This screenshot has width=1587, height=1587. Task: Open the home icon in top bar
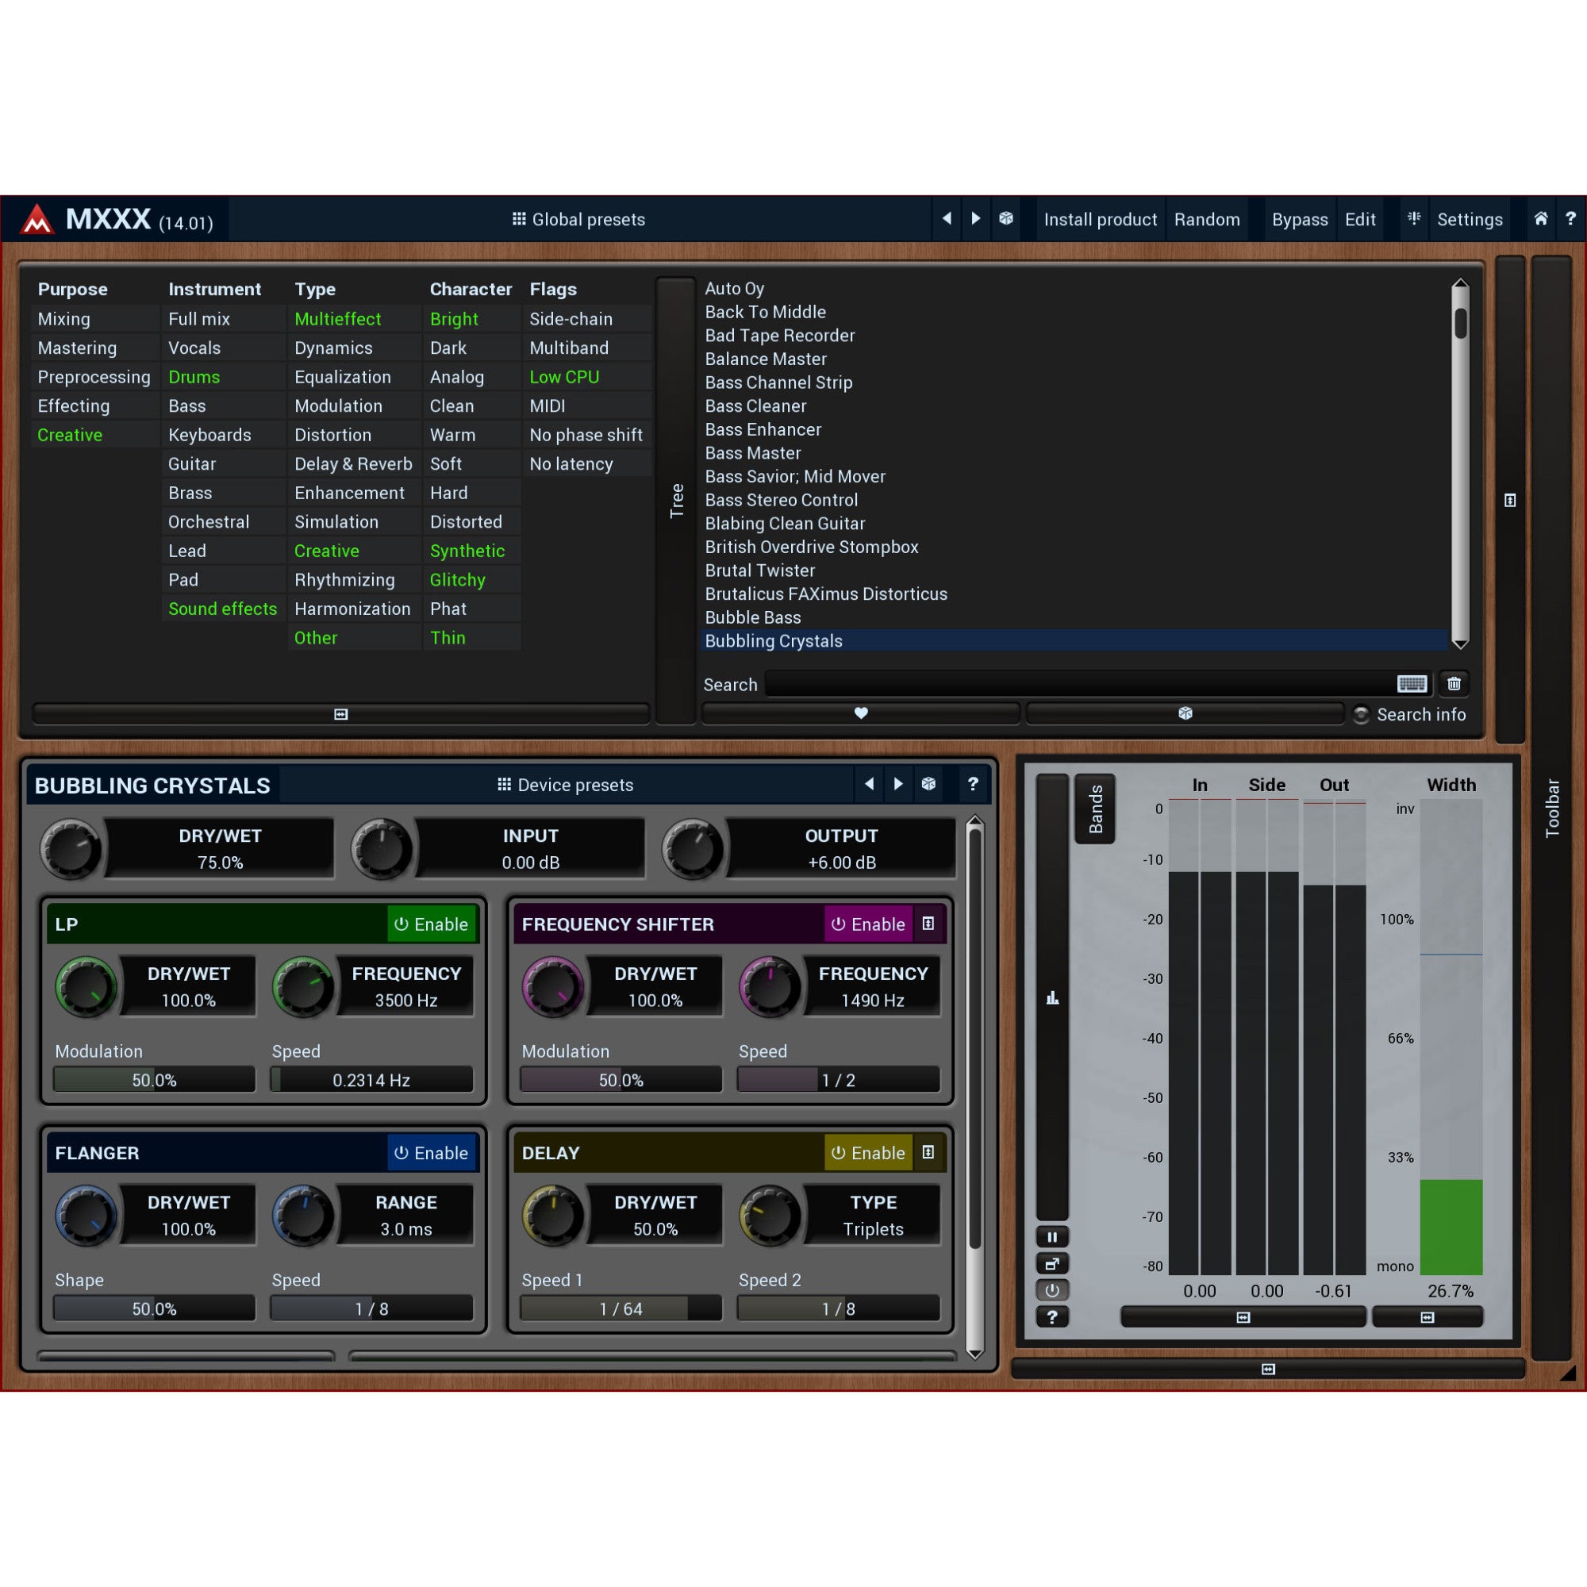1540,218
